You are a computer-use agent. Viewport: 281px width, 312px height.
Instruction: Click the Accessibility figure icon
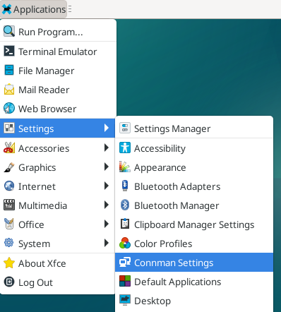coord(125,148)
